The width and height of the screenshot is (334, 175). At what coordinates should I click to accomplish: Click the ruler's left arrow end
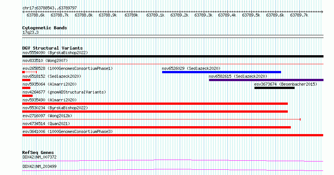click(x=23, y=12)
